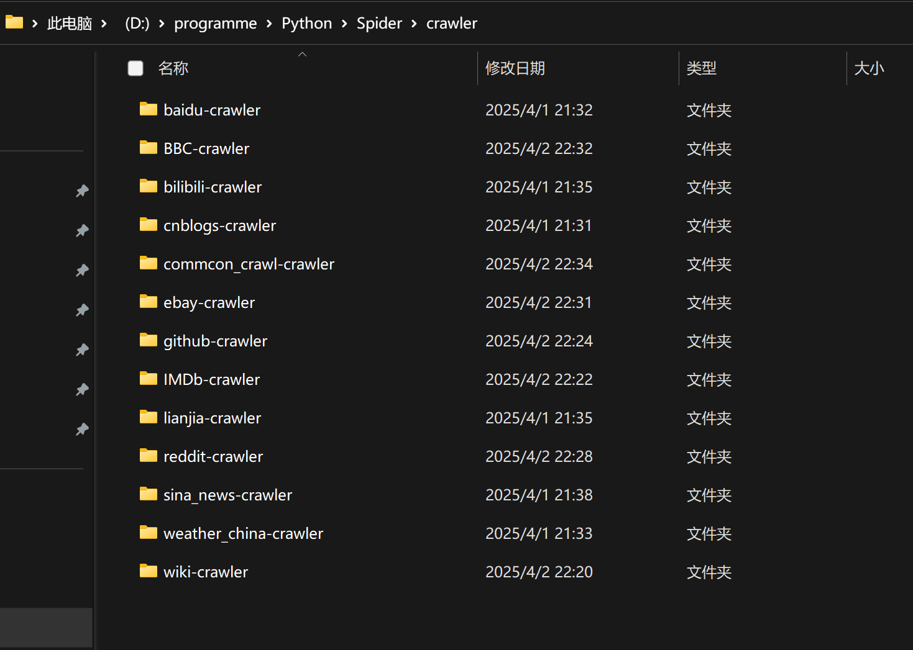Select the github-crawler folder name
The width and height of the screenshot is (913, 650).
pyautogui.click(x=215, y=341)
